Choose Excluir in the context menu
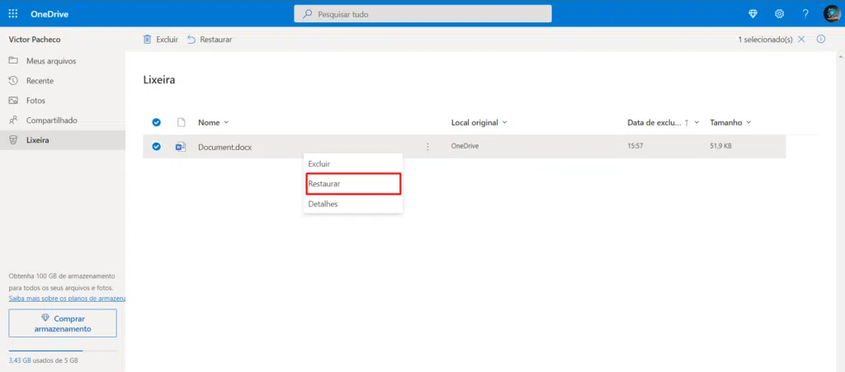Viewport: 845px width, 372px height. (353, 163)
